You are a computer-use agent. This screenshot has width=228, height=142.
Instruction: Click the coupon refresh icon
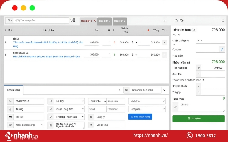[x=221, y=49]
